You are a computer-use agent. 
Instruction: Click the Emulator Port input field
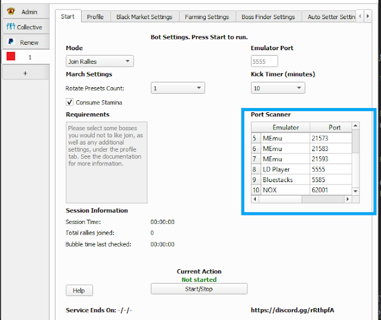pyautogui.click(x=264, y=61)
